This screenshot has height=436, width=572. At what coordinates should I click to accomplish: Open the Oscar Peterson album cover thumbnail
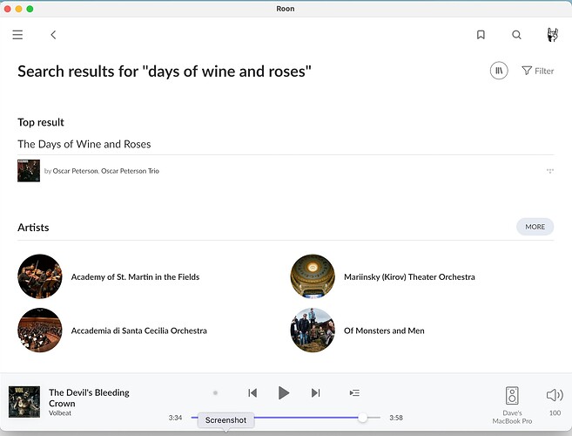(x=29, y=171)
